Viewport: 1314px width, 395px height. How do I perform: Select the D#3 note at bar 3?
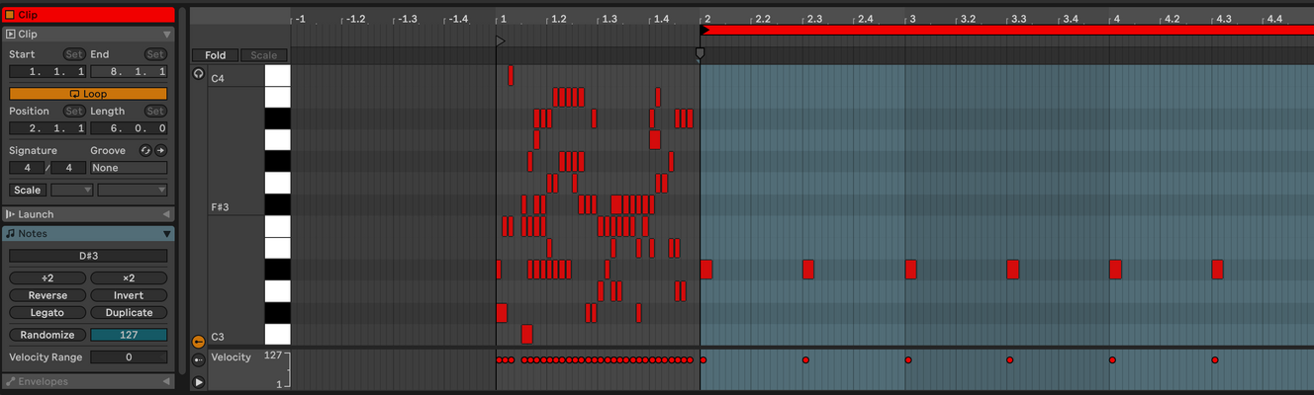[x=910, y=270]
